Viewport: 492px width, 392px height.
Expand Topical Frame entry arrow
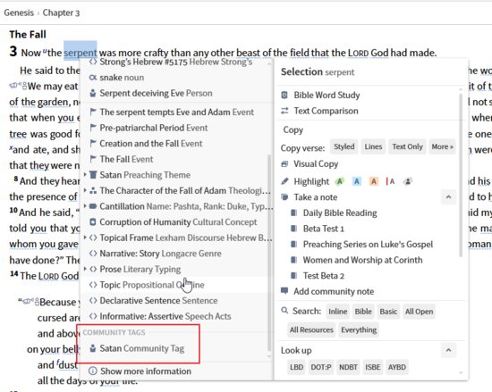tap(85, 238)
